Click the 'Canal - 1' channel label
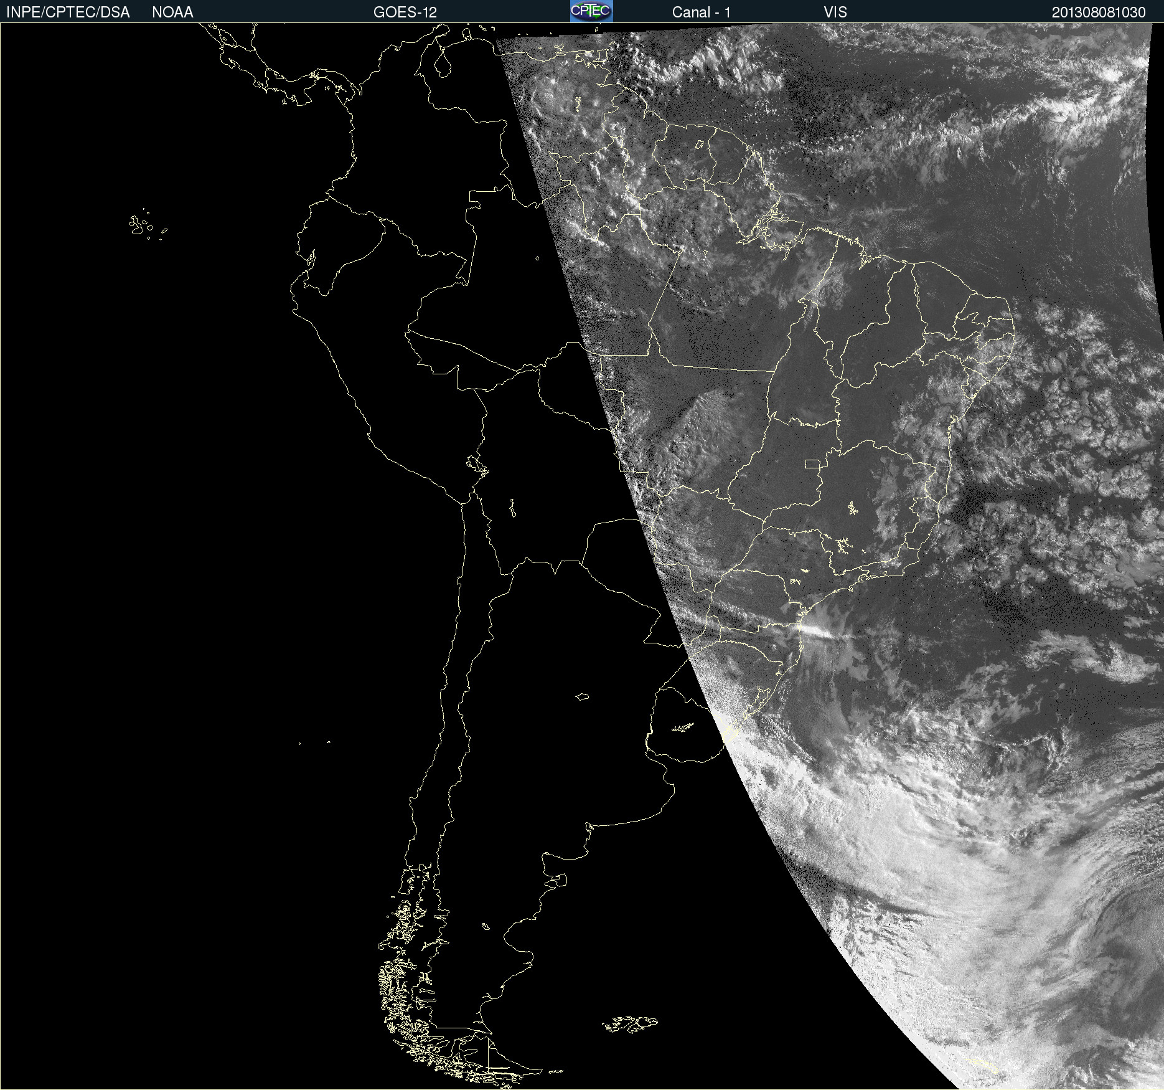This screenshot has width=1164, height=1090. 702,12
